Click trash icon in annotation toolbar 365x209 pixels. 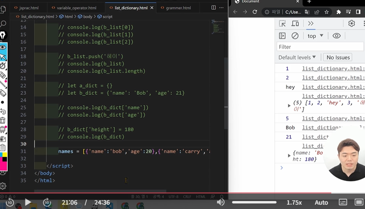tap(2, 121)
